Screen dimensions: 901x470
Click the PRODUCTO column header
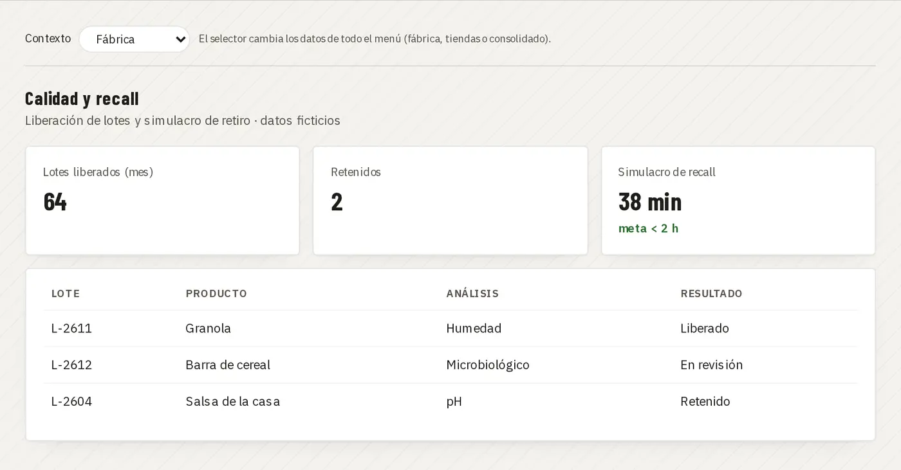coord(216,293)
